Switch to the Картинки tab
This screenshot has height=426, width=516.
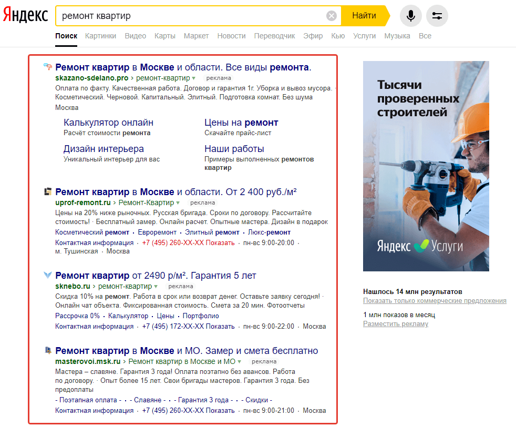[x=101, y=36]
